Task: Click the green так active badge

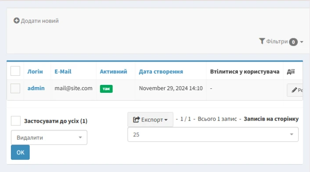Action: pyautogui.click(x=106, y=89)
